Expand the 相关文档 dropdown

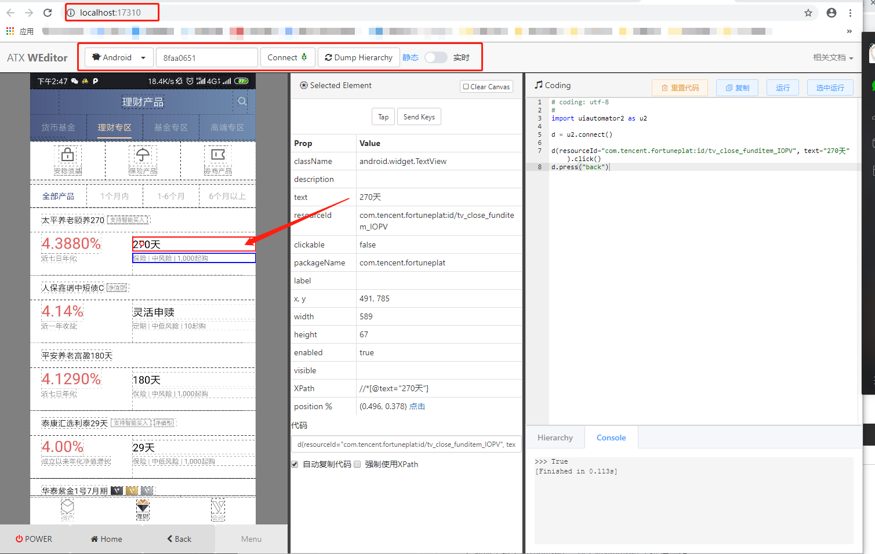(833, 57)
